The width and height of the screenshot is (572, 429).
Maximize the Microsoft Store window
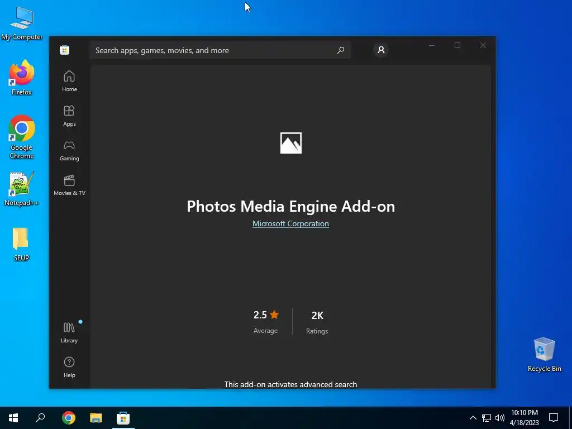tap(457, 46)
